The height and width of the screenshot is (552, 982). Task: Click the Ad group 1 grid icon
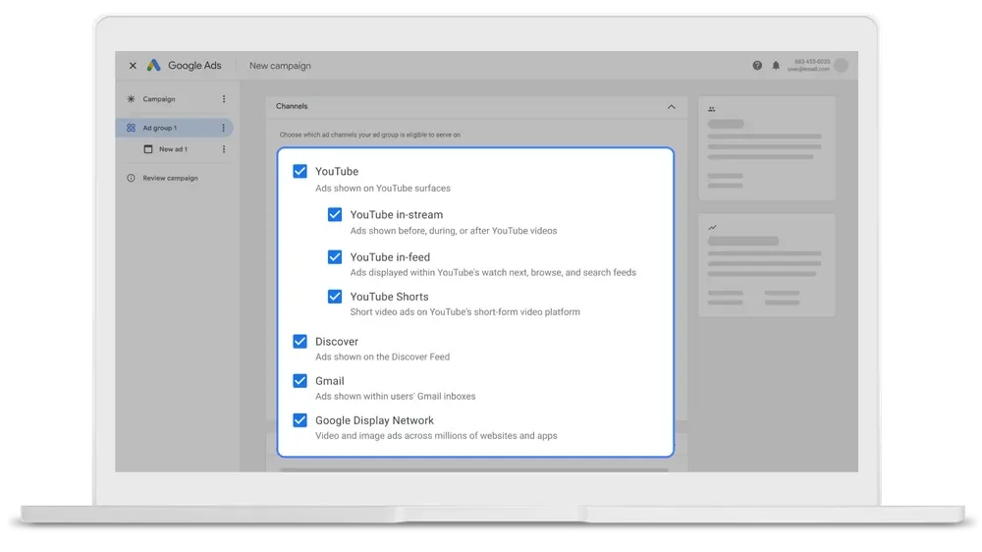(x=131, y=128)
